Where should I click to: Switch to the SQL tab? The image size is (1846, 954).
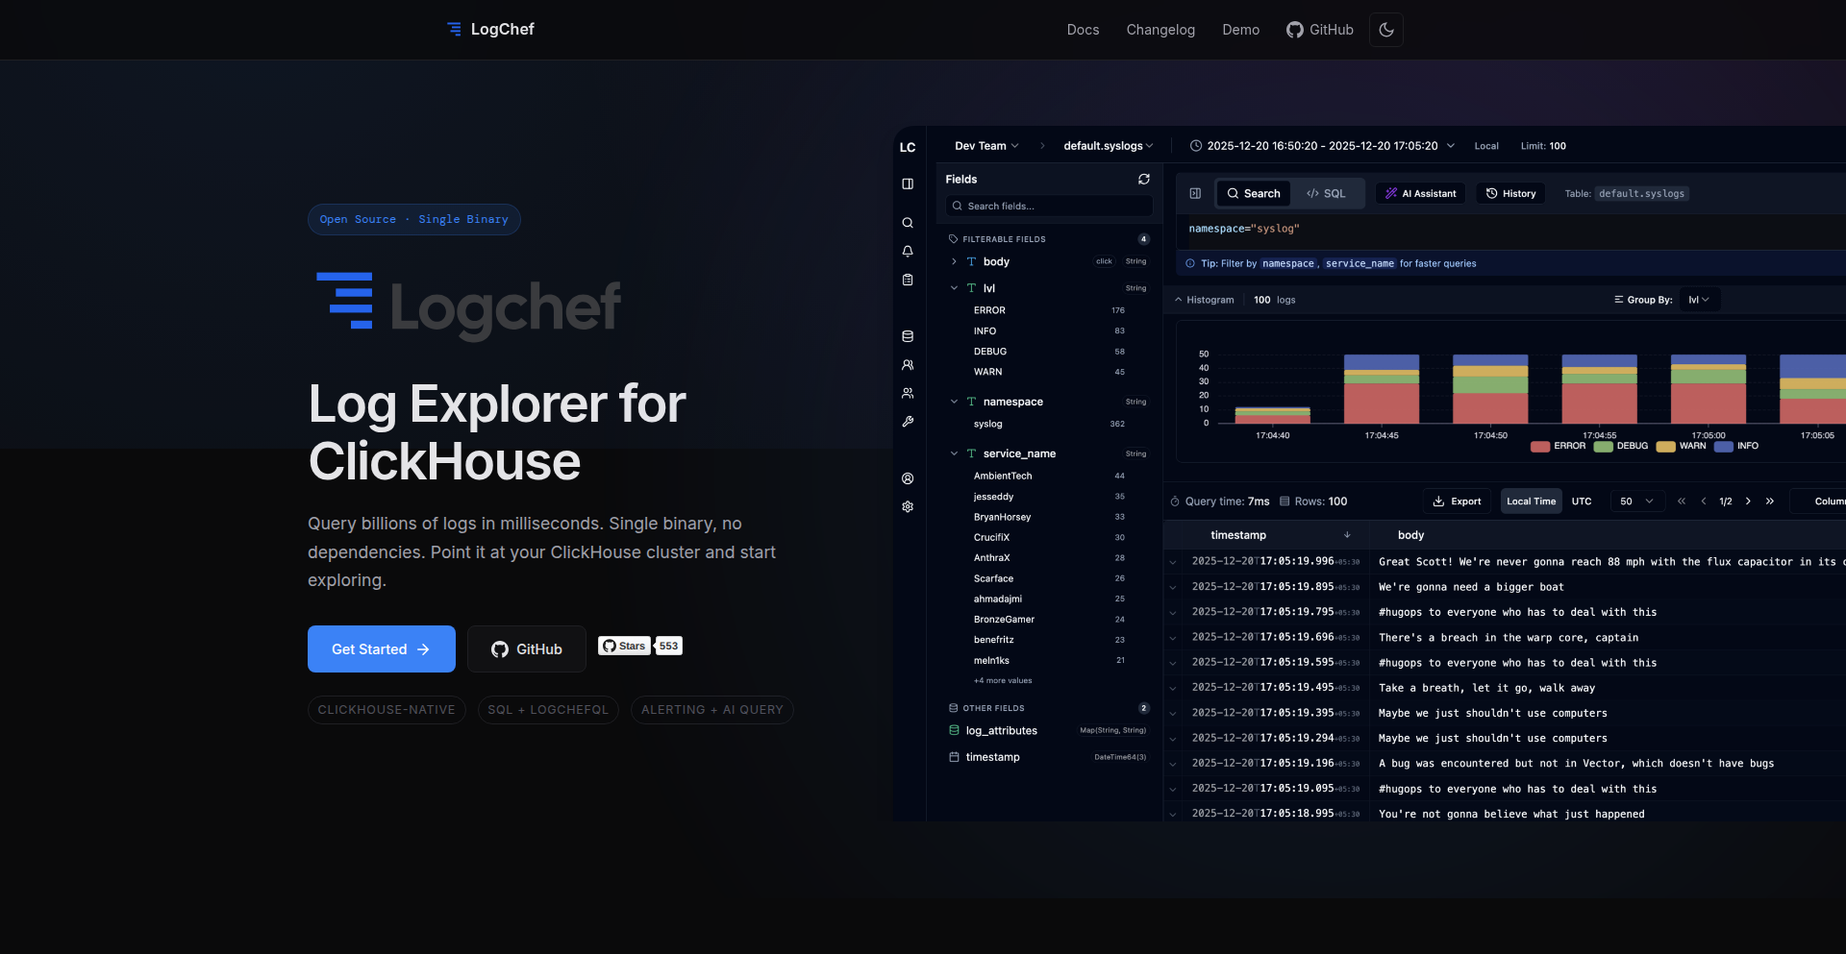pyautogui.click(x=1327, y=193)
